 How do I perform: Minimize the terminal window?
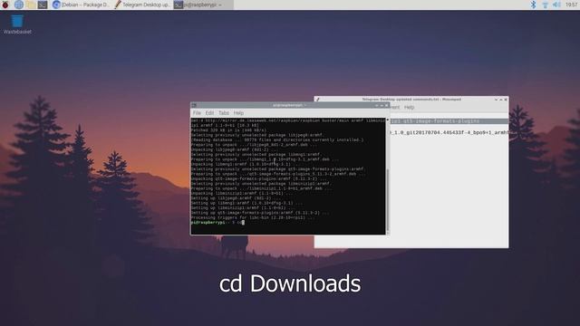[377, 105]
